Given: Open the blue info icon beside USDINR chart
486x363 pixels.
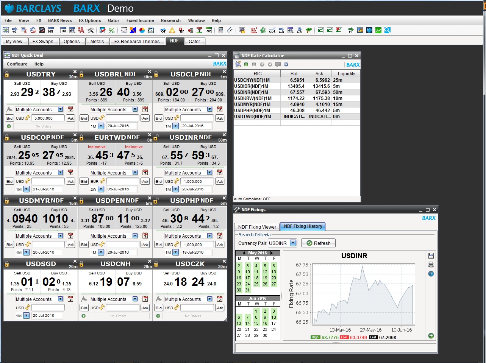Looking at the screenshot, I should pyautogui.click(x=431, y=274).
